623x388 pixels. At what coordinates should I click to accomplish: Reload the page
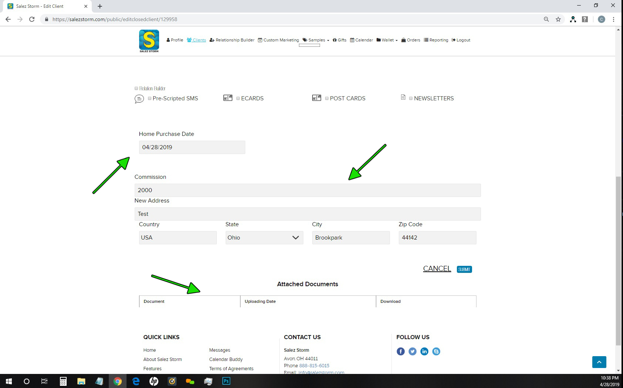click(32, 19)
